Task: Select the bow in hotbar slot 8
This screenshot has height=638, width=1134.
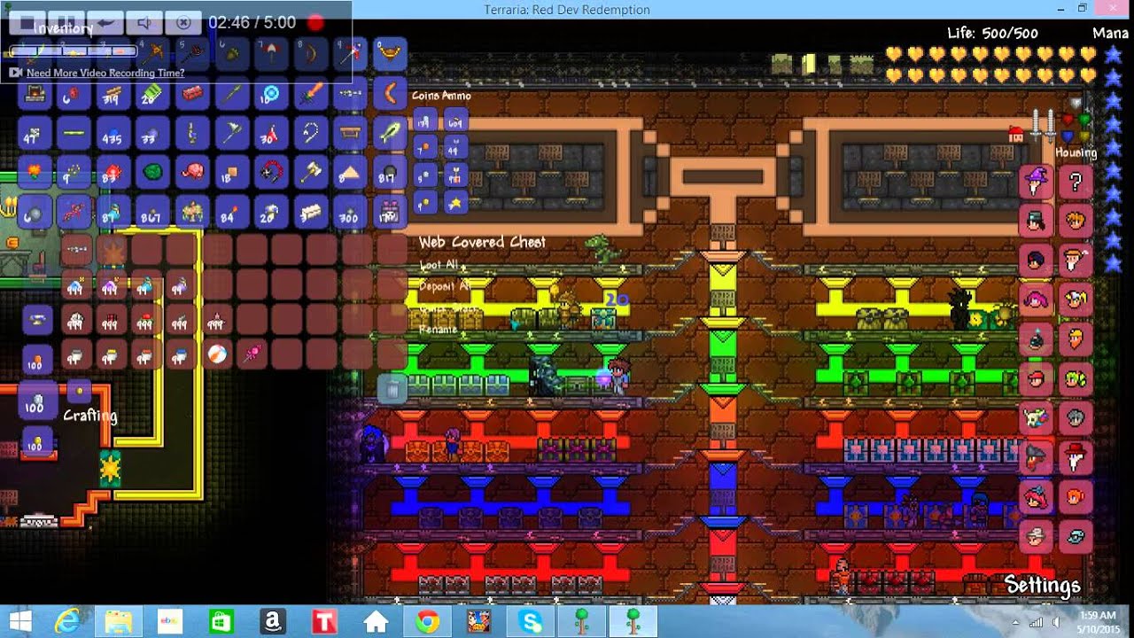Action: [311, 54]
